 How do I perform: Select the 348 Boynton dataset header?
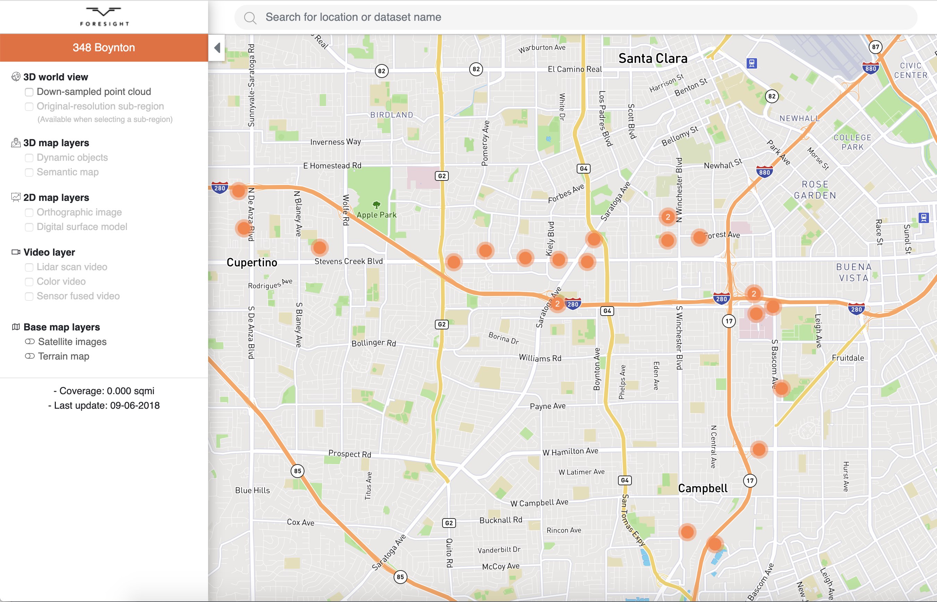tap(104, 48)
